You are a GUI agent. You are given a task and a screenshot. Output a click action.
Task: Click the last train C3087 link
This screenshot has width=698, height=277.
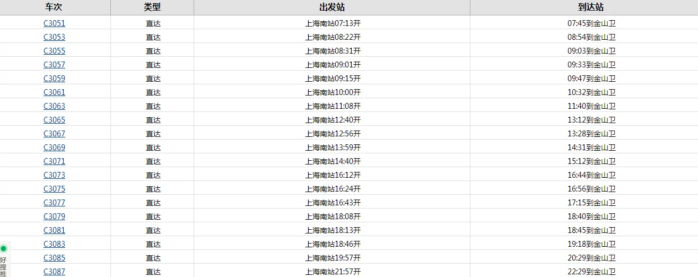[54, 272]
